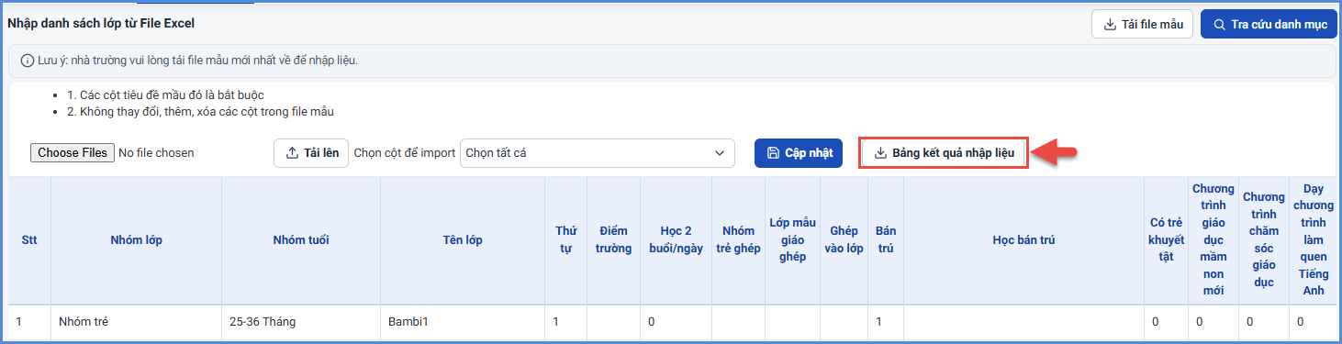The image size is (1342, 344).
Task: Click the Thứ tự column header
Action: (x=565, y=240)
